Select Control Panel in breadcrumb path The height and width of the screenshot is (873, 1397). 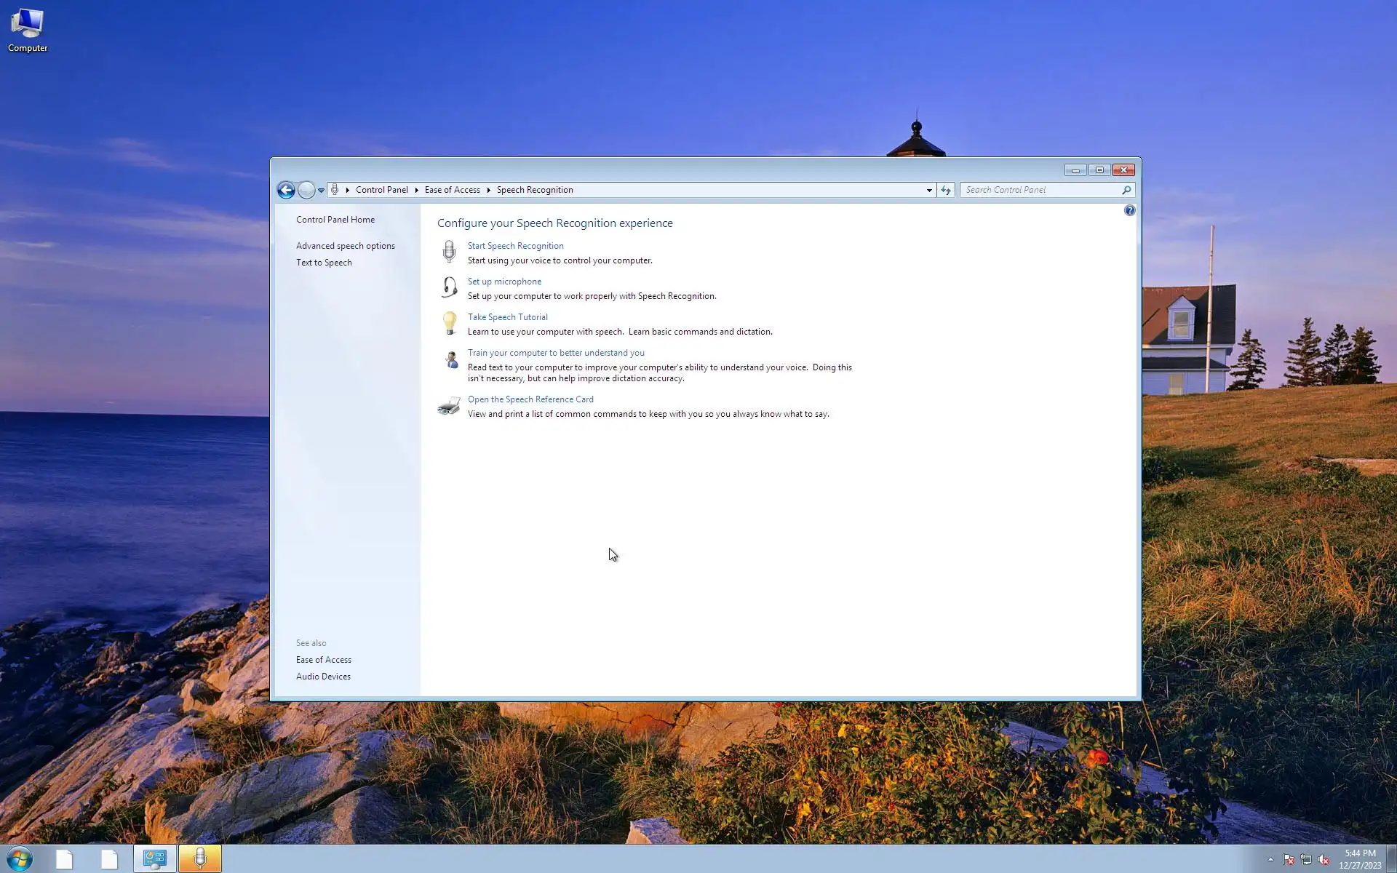click(x=381, y=190)
